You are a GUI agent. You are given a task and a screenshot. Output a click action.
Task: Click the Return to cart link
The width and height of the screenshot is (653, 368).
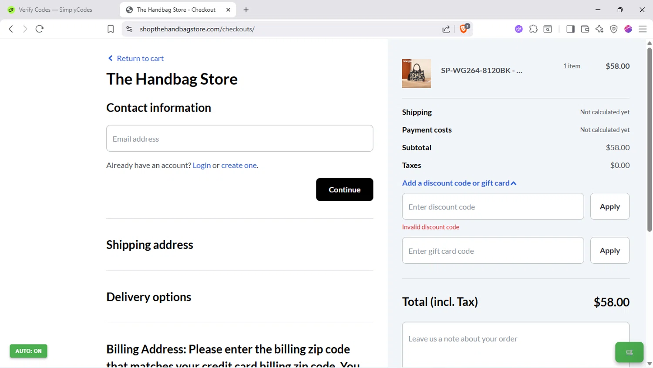pos(140,58)
